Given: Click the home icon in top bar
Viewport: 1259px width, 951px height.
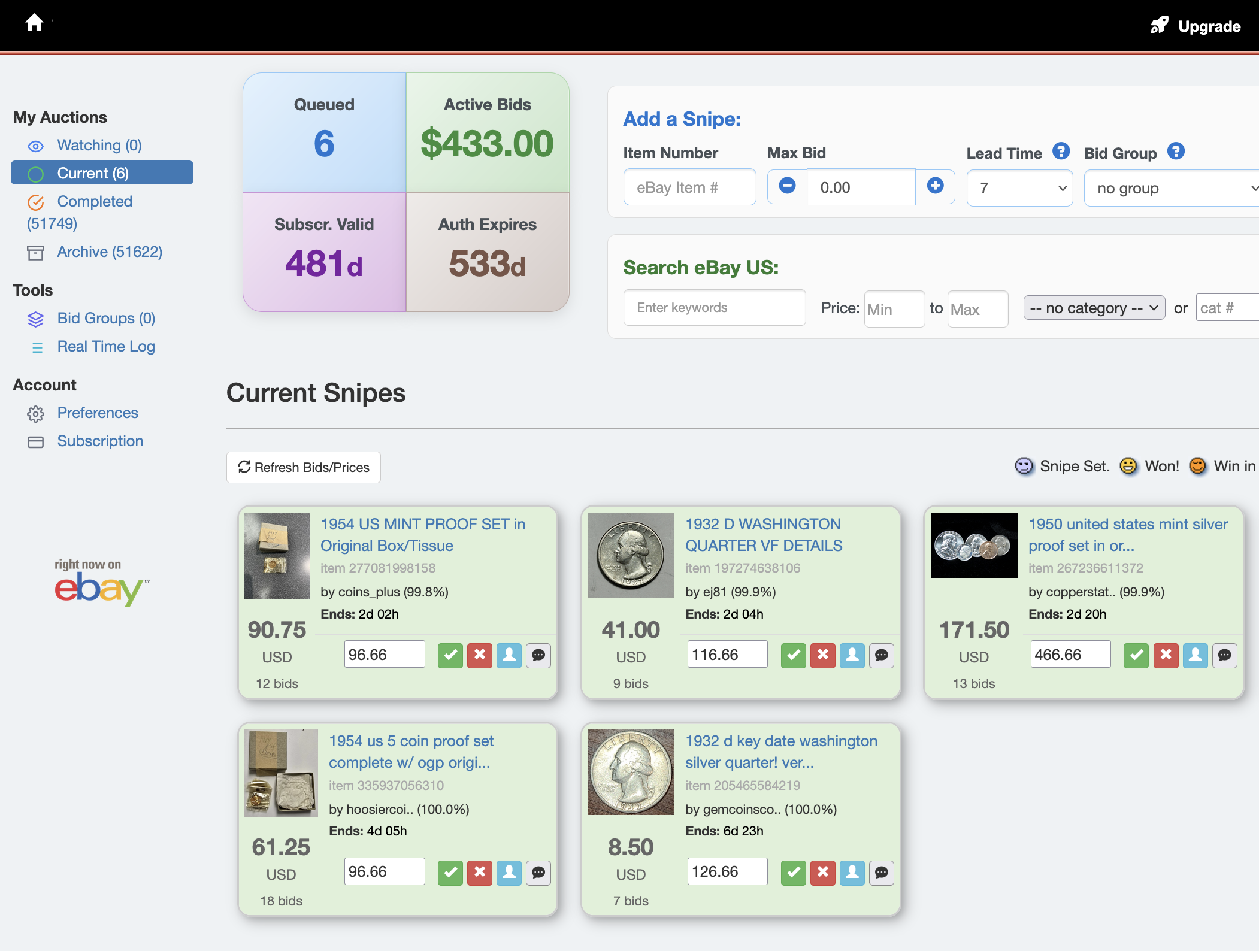Looking at the screenshot, I should pos(34,23).
